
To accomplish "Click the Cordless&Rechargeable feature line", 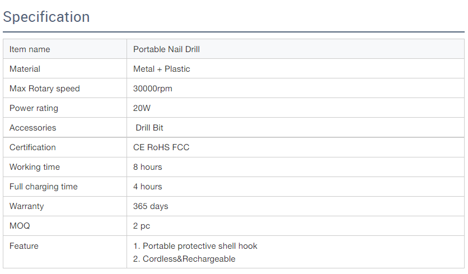I will coord(184,259).
